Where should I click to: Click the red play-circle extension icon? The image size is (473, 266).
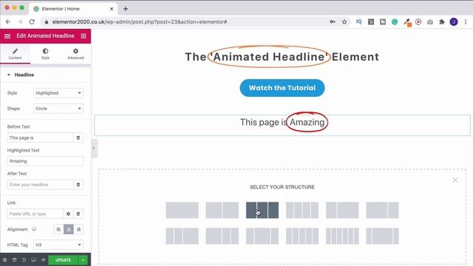(418, 21)
